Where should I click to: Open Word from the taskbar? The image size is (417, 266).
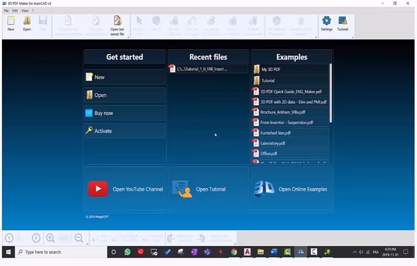tap(274, 252)
